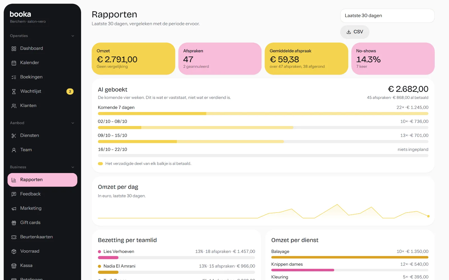Image resolution: width=449 pixels, height=280 pixels.
Task: Open the Team menu item
Action: tap(42, 150)
